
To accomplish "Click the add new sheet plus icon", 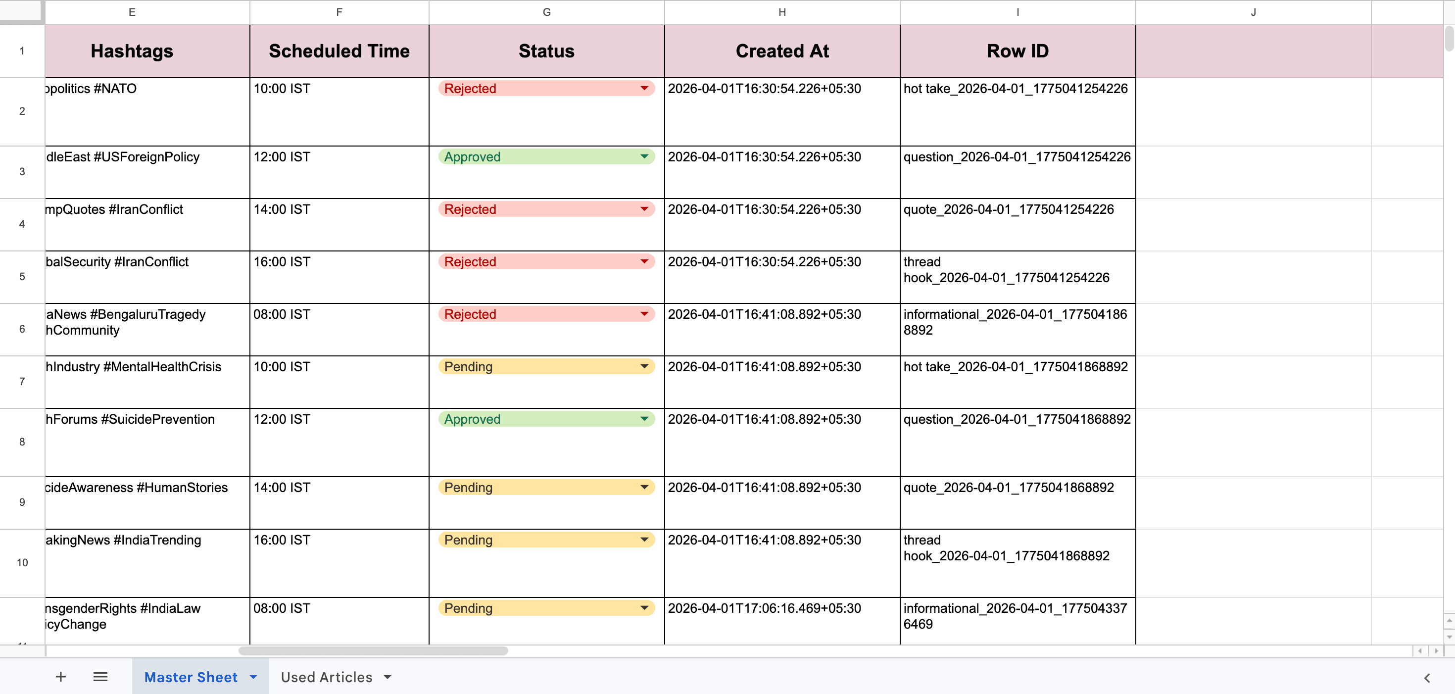I will click(60, 677).
